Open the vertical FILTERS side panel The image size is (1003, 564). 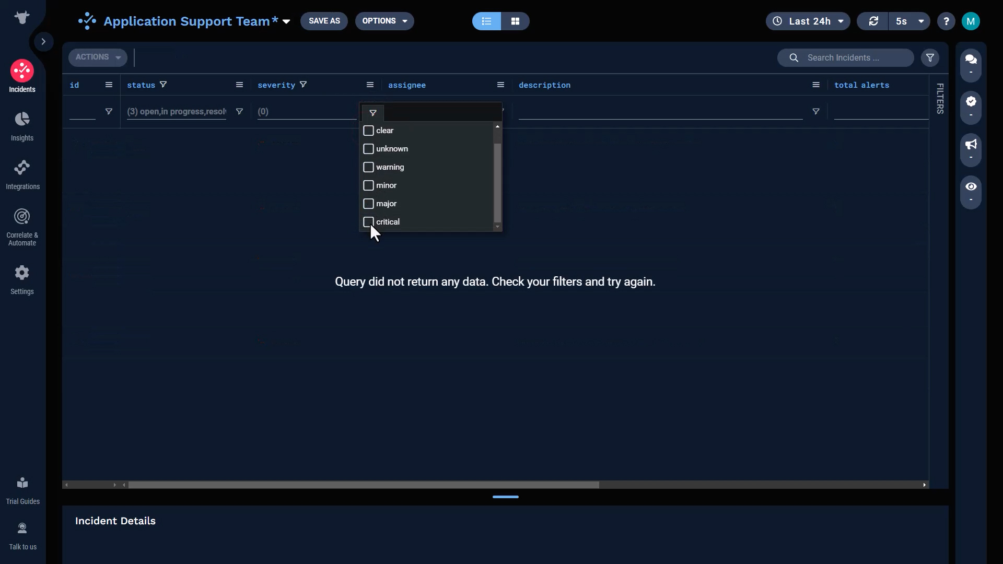tap(940, 98)
